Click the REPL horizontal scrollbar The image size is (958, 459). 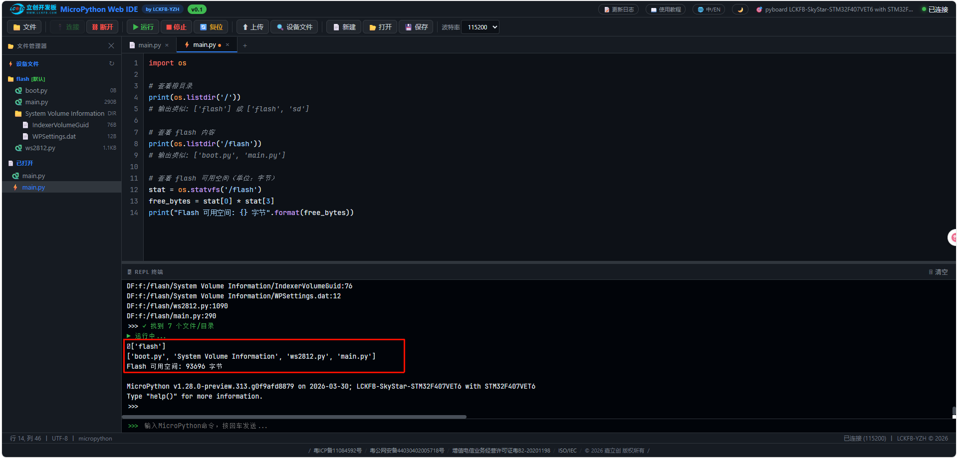[294, 417]
